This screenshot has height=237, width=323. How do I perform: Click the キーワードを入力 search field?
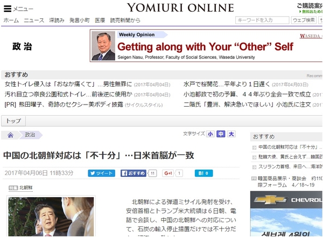coord(262,20)
